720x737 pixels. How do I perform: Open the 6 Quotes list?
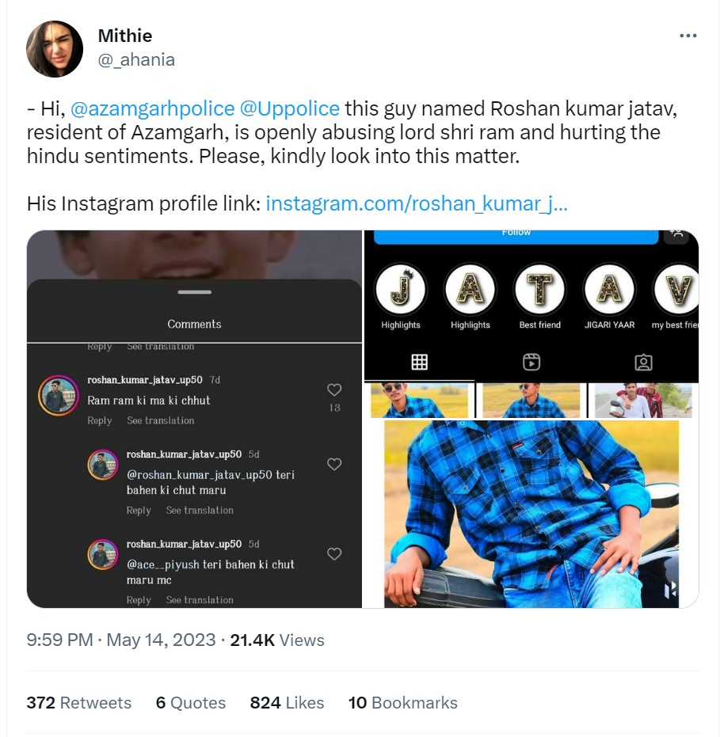pos(190,703)
